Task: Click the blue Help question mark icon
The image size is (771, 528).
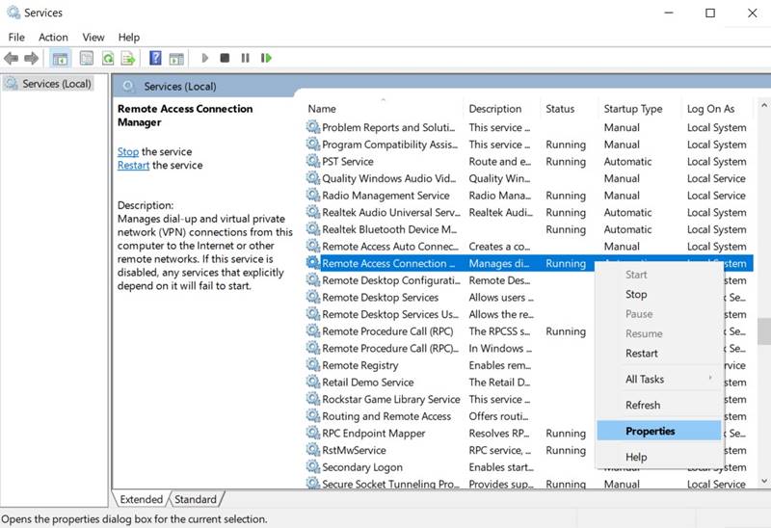Action: click(155, 59)
